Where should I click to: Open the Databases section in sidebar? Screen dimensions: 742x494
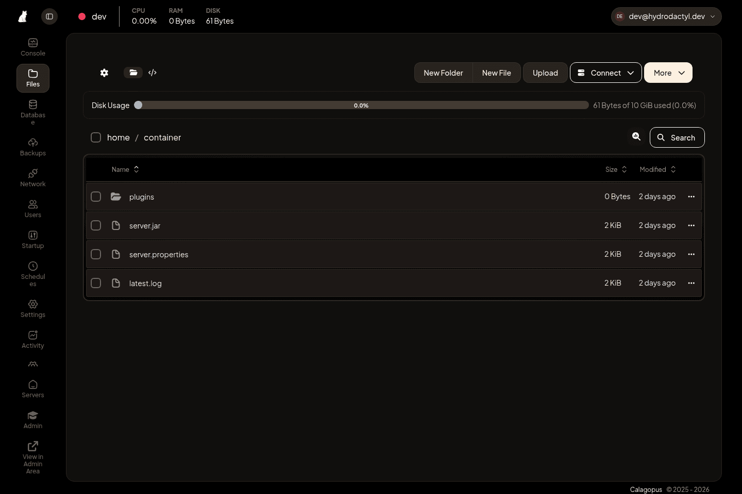pyautogui.click(x=33, y=112)
